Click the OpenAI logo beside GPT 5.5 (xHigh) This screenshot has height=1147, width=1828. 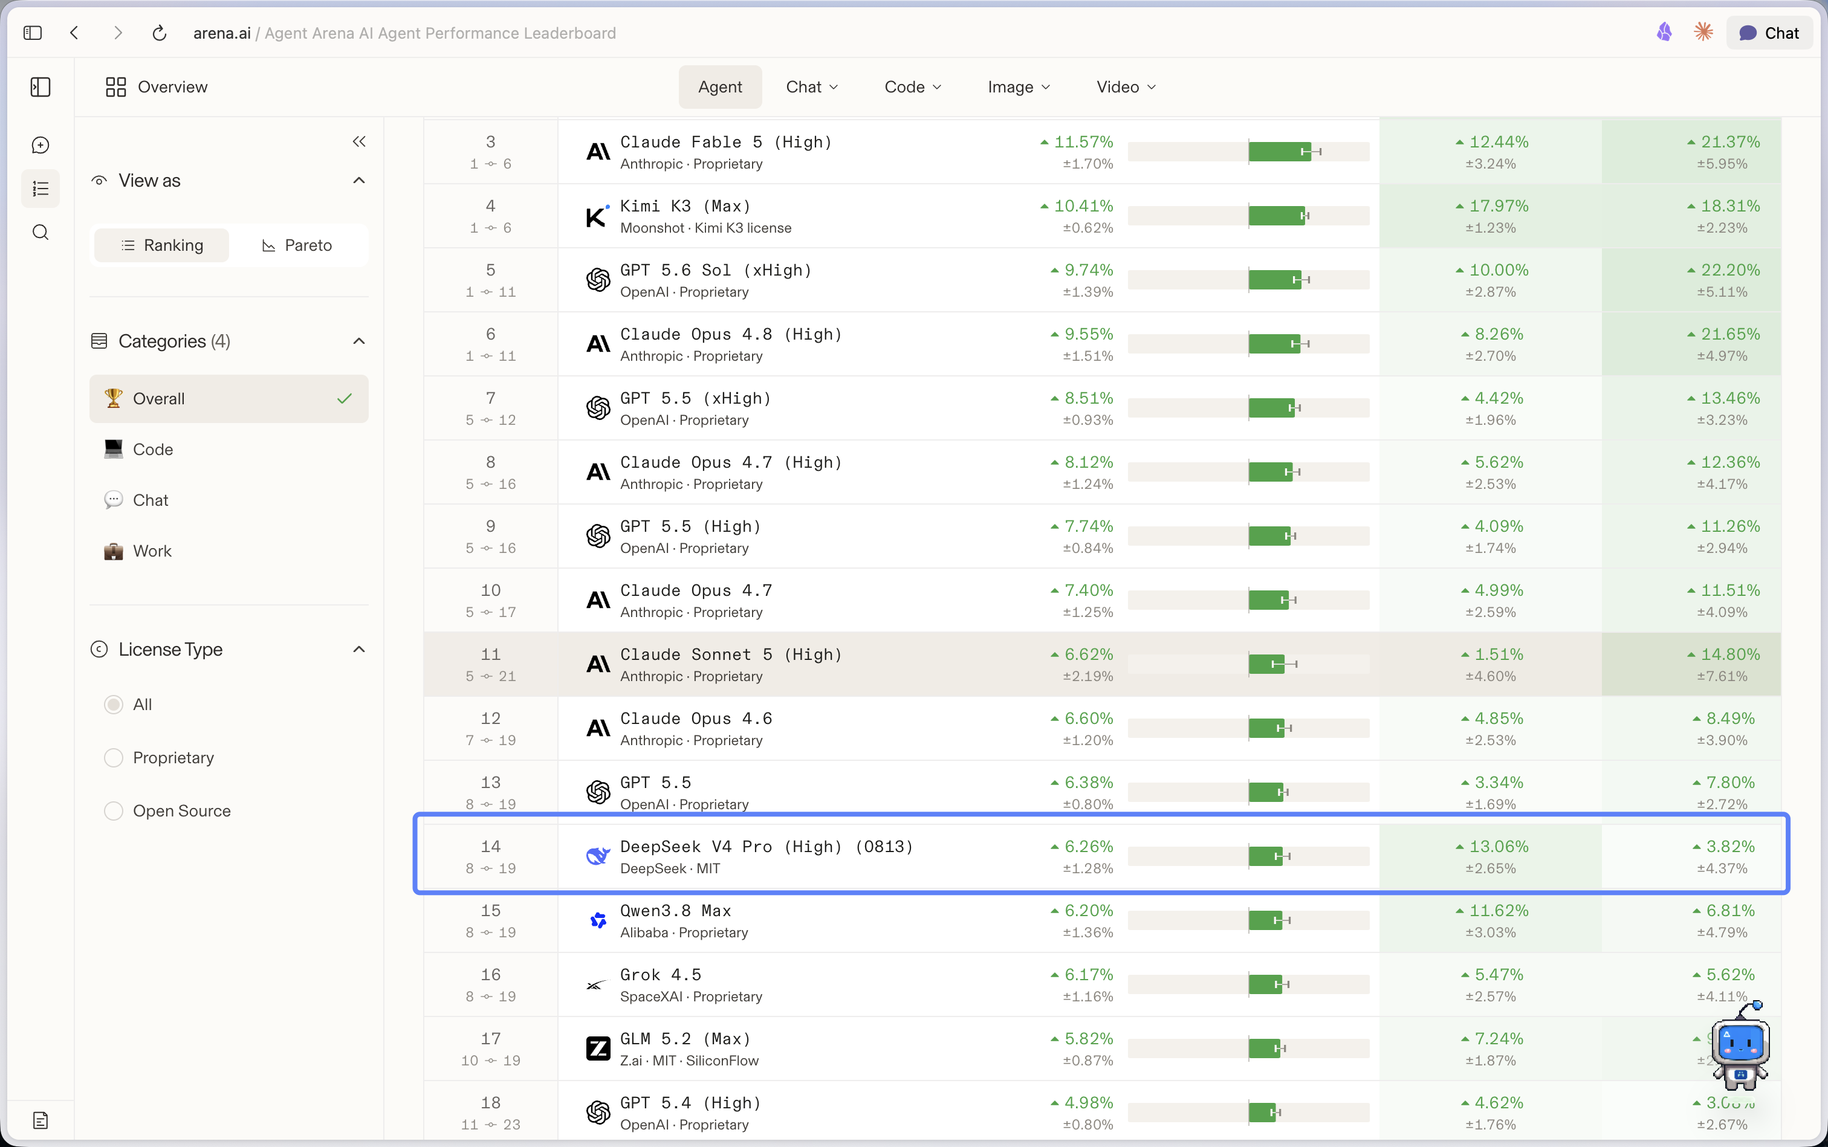pos(598,408)
